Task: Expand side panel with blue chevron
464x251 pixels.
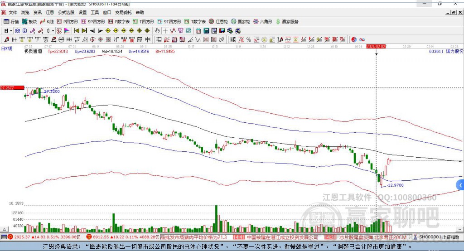Action: click(x=460, y=186)
